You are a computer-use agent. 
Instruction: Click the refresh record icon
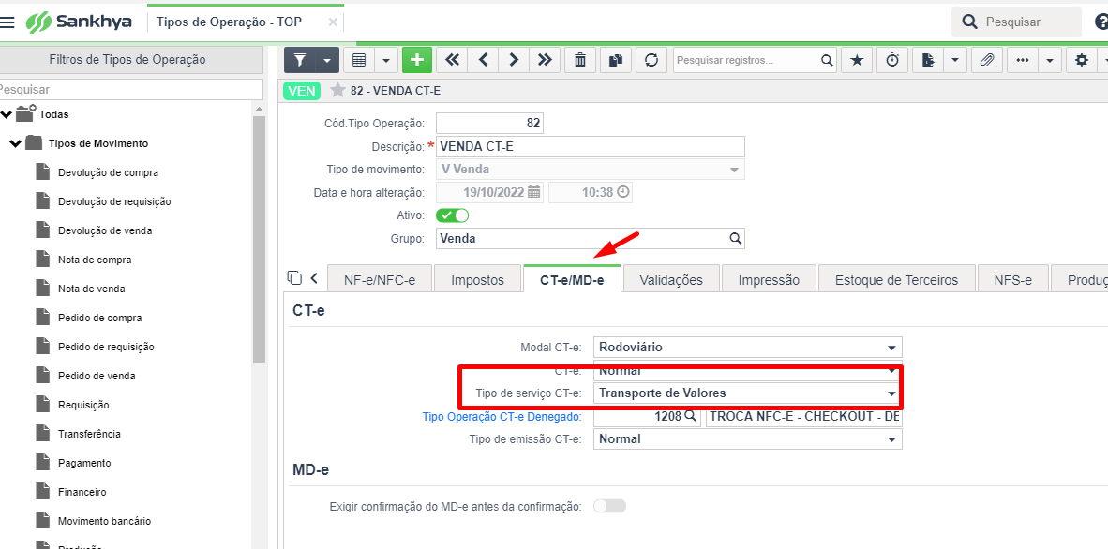(651, 60)
